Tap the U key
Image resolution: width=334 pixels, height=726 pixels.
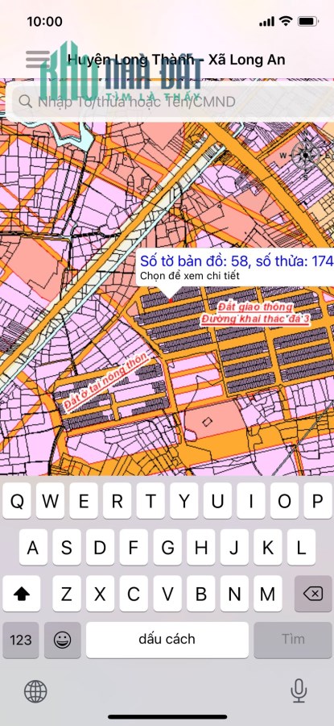coord(217,501)
